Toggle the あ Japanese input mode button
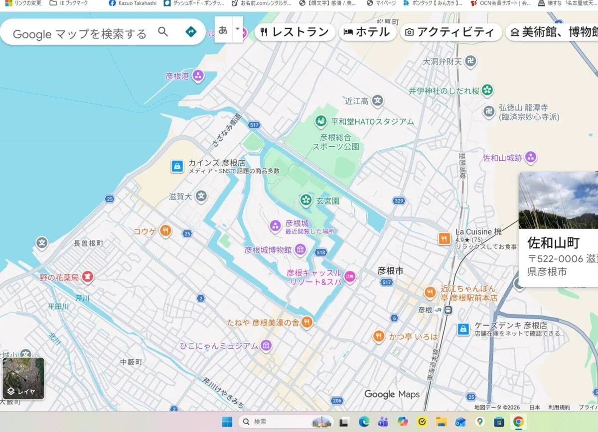 click(223, 30)
